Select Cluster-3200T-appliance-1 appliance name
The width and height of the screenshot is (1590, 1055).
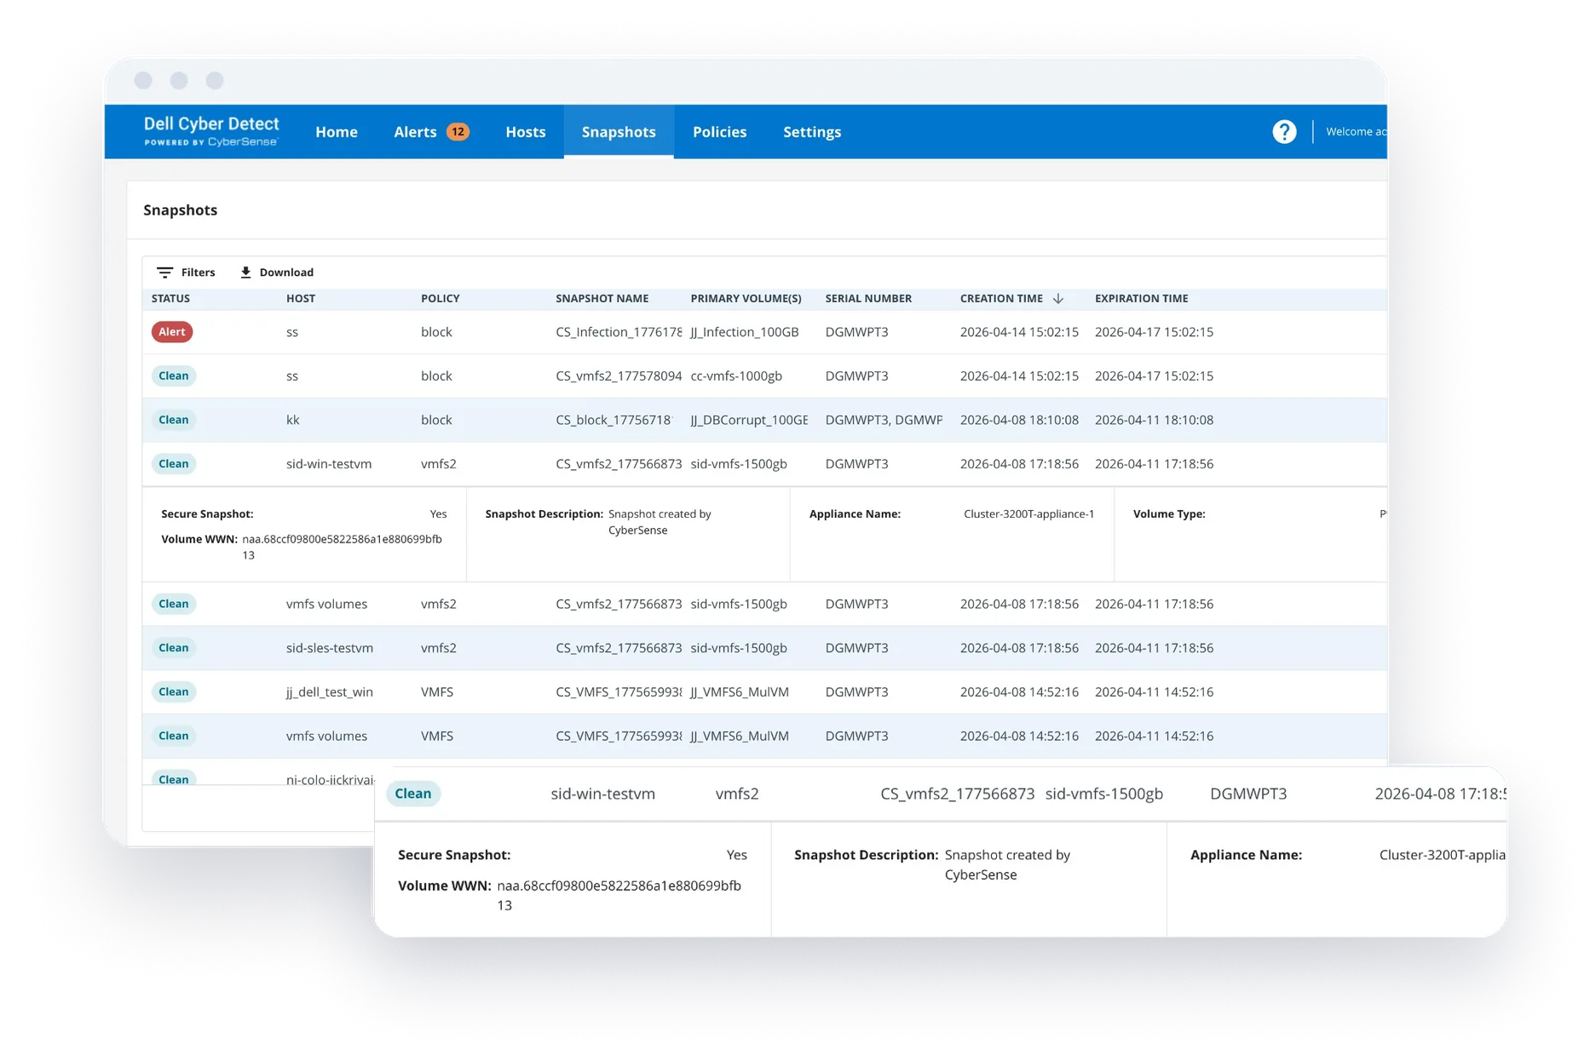click(1028, 514)
